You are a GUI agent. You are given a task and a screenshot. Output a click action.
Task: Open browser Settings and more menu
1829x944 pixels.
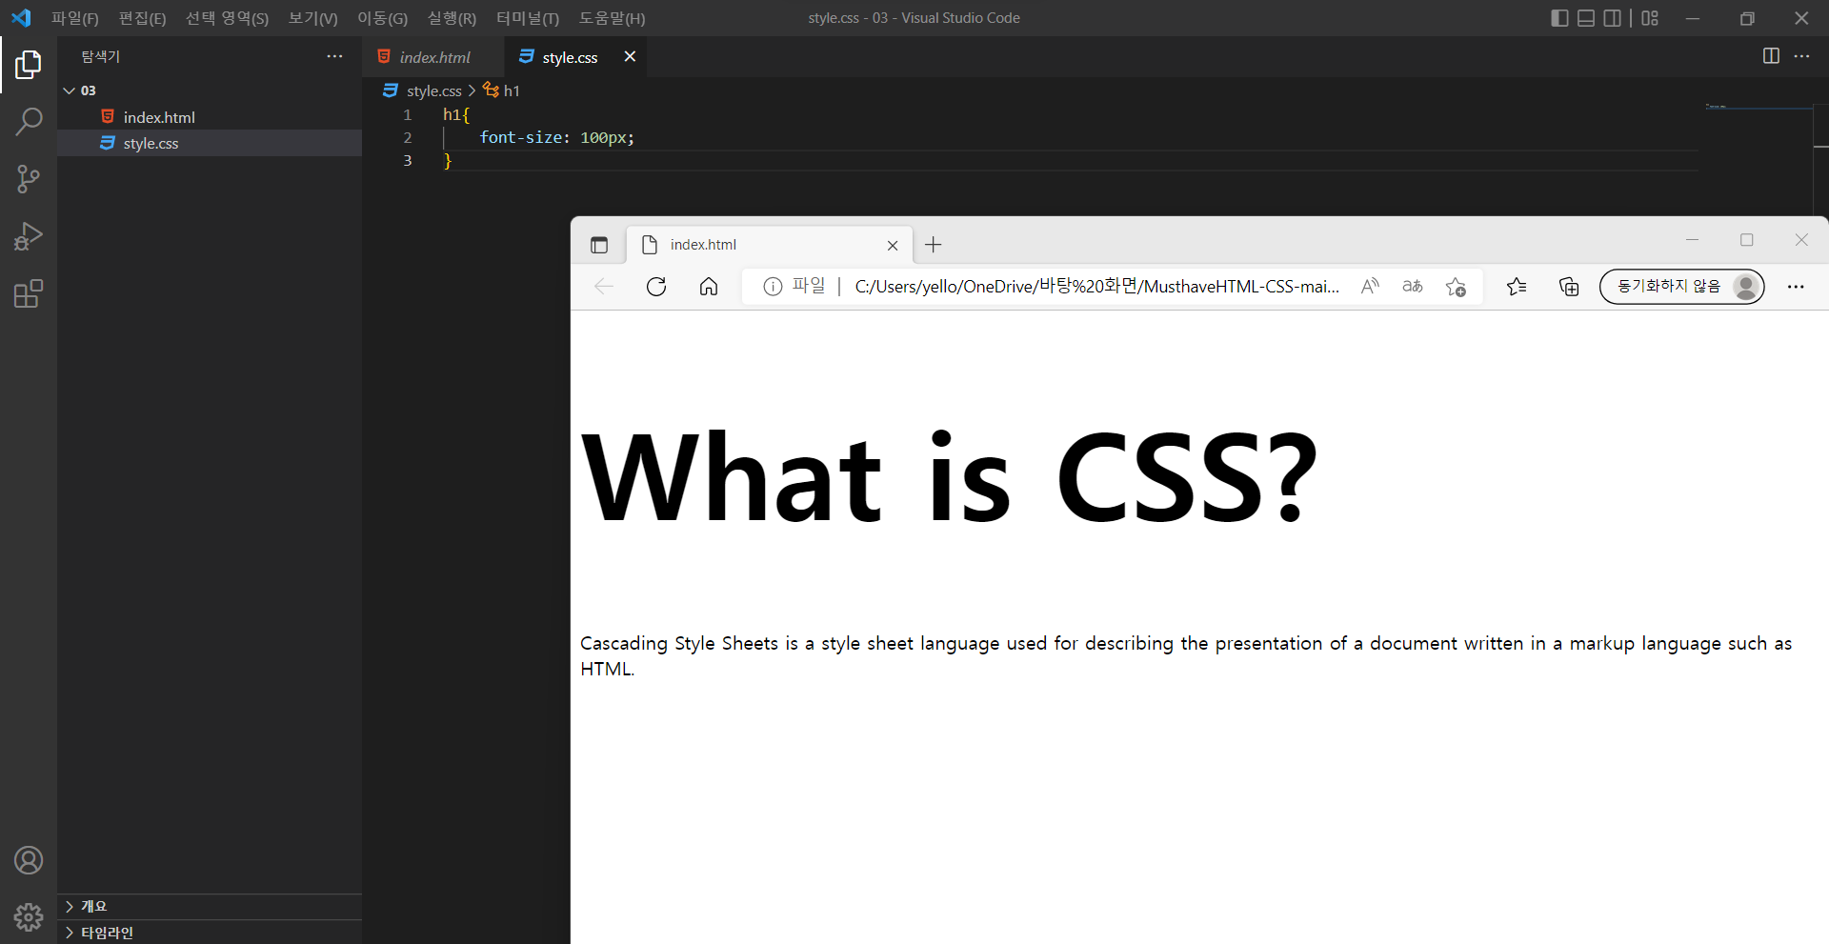1796,287
